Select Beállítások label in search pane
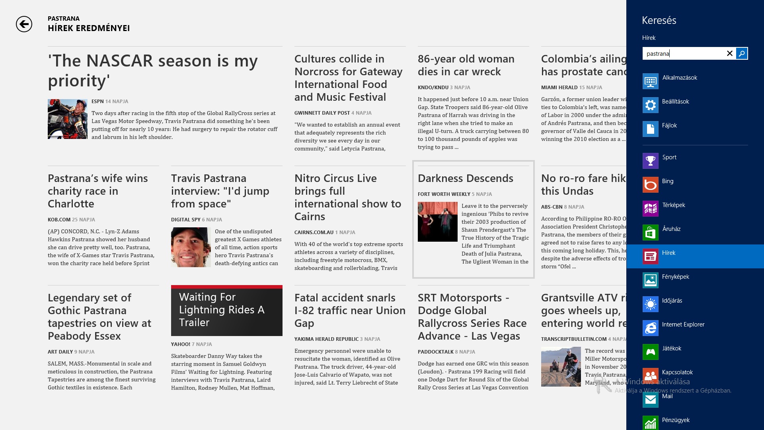Screen dimensions: 764x430 676,102
